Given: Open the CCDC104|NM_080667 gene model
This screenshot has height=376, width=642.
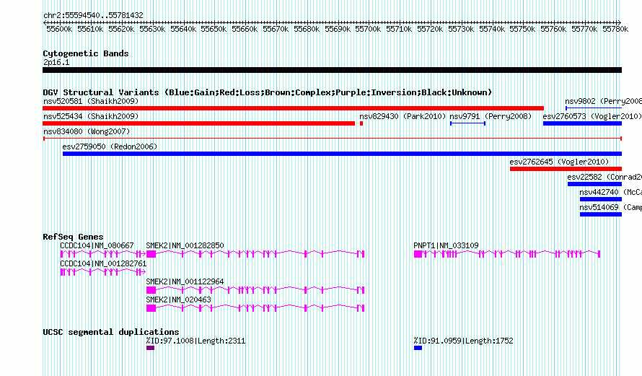Looking at the screenshot, I should [103, 254].
